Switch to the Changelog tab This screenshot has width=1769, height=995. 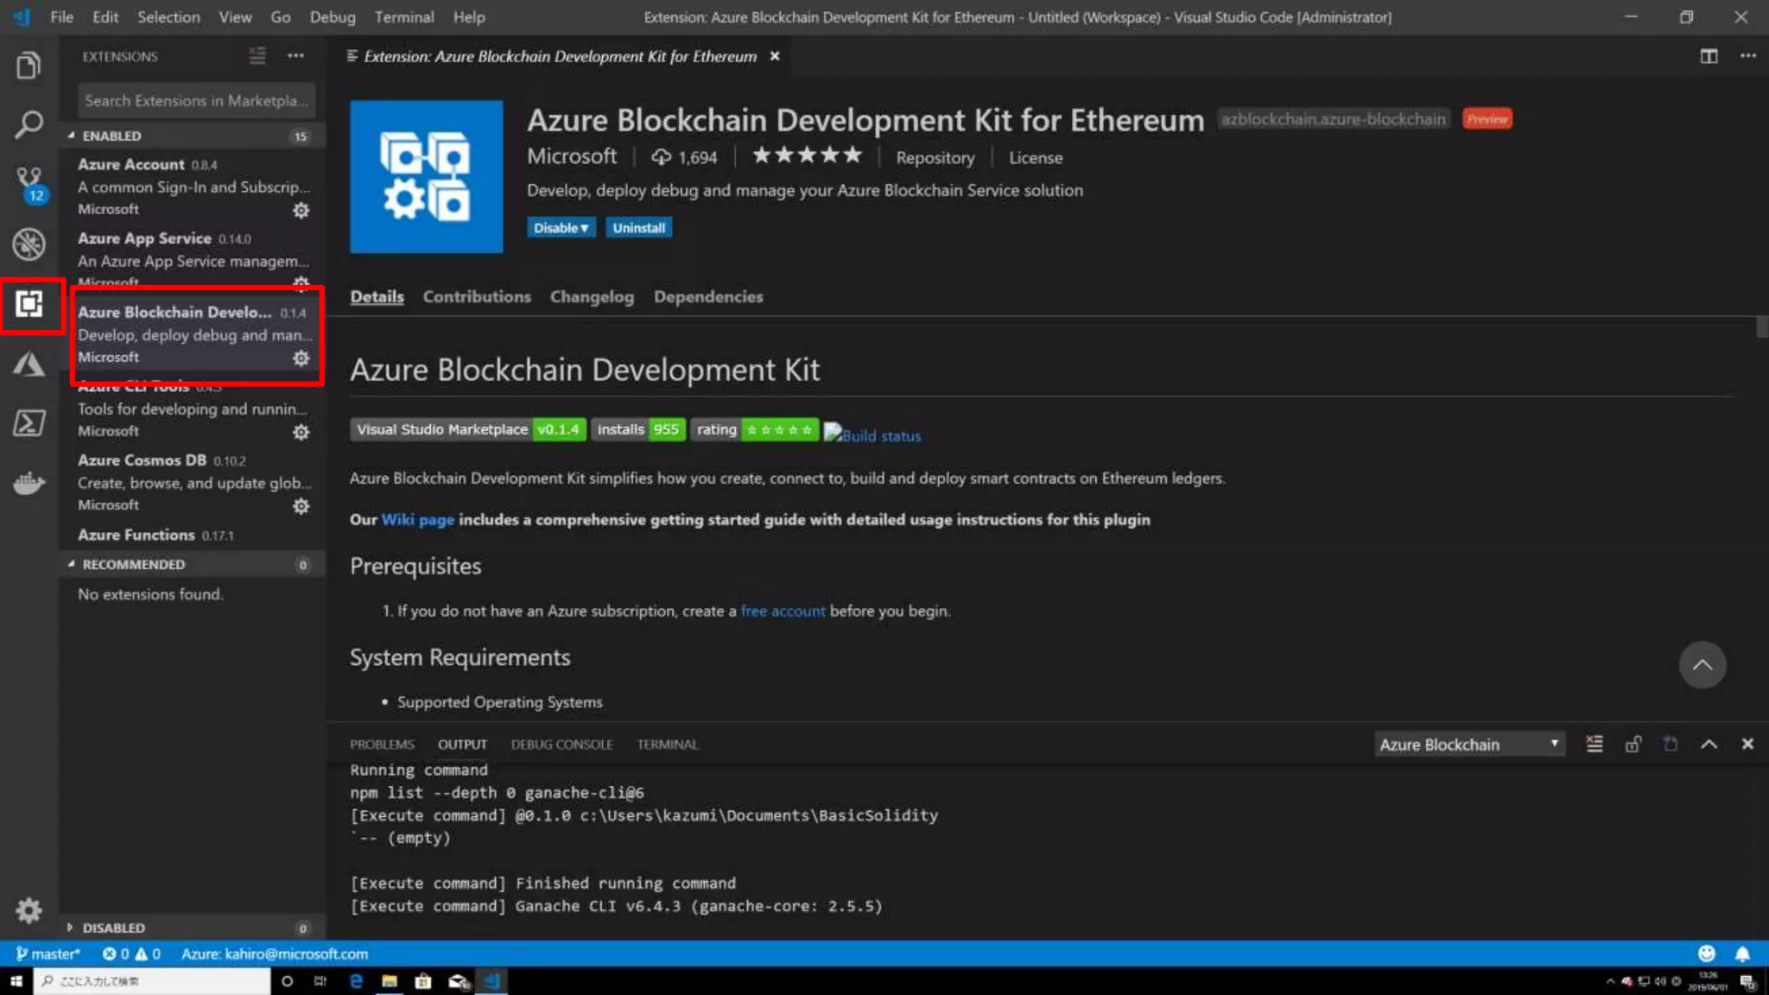(x=592, y=297)
